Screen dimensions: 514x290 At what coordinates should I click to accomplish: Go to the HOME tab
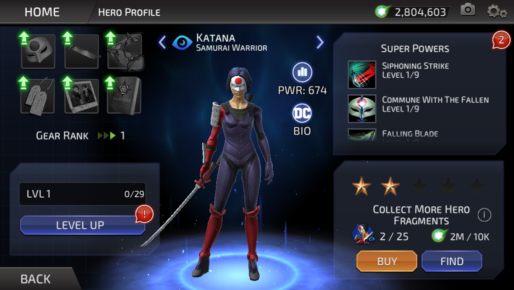point(42,12)
